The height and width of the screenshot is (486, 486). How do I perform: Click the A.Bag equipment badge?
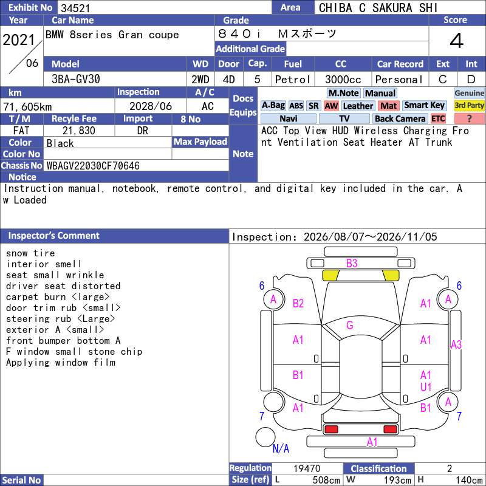click(273, 106)
